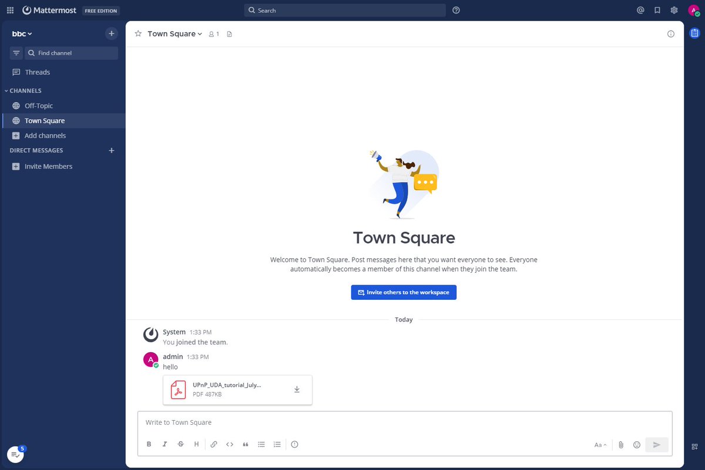Toggle formatting options with Aa button
Screen dimensions: 705x470
[600, 445]
